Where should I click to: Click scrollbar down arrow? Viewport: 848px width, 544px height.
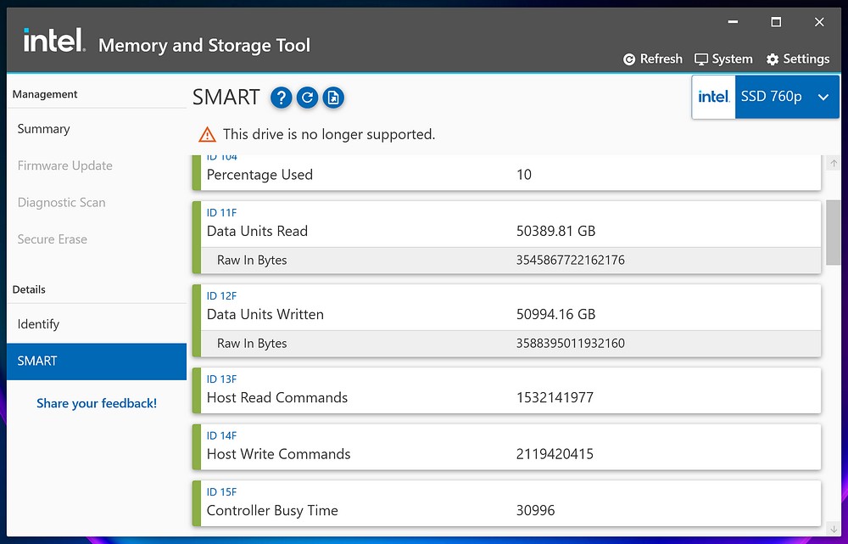tap(834, 530)
